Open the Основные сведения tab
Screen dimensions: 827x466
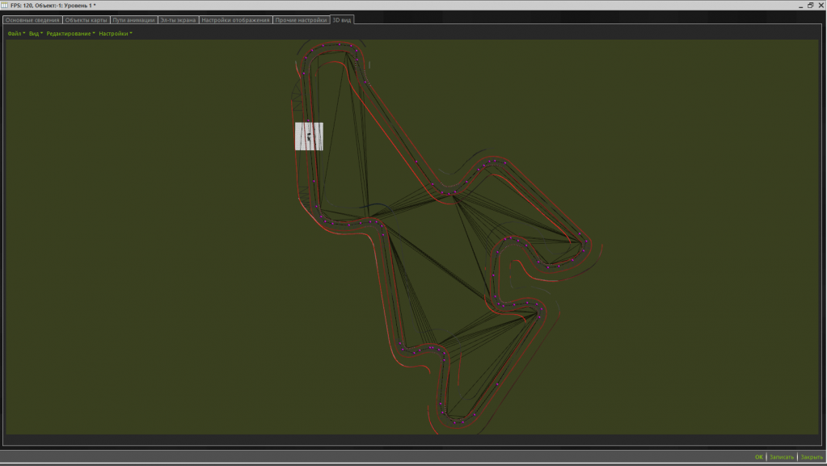tap(32, 19)
